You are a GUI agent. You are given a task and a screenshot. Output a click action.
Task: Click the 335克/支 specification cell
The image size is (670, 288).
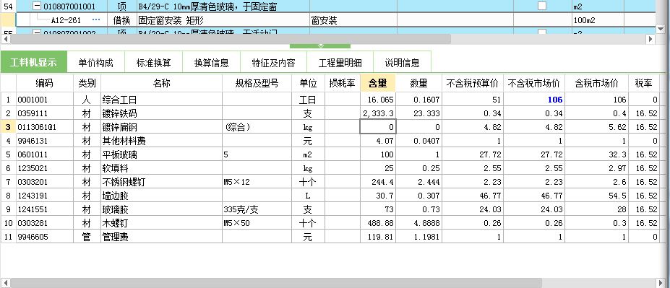[x=257, y=209]
